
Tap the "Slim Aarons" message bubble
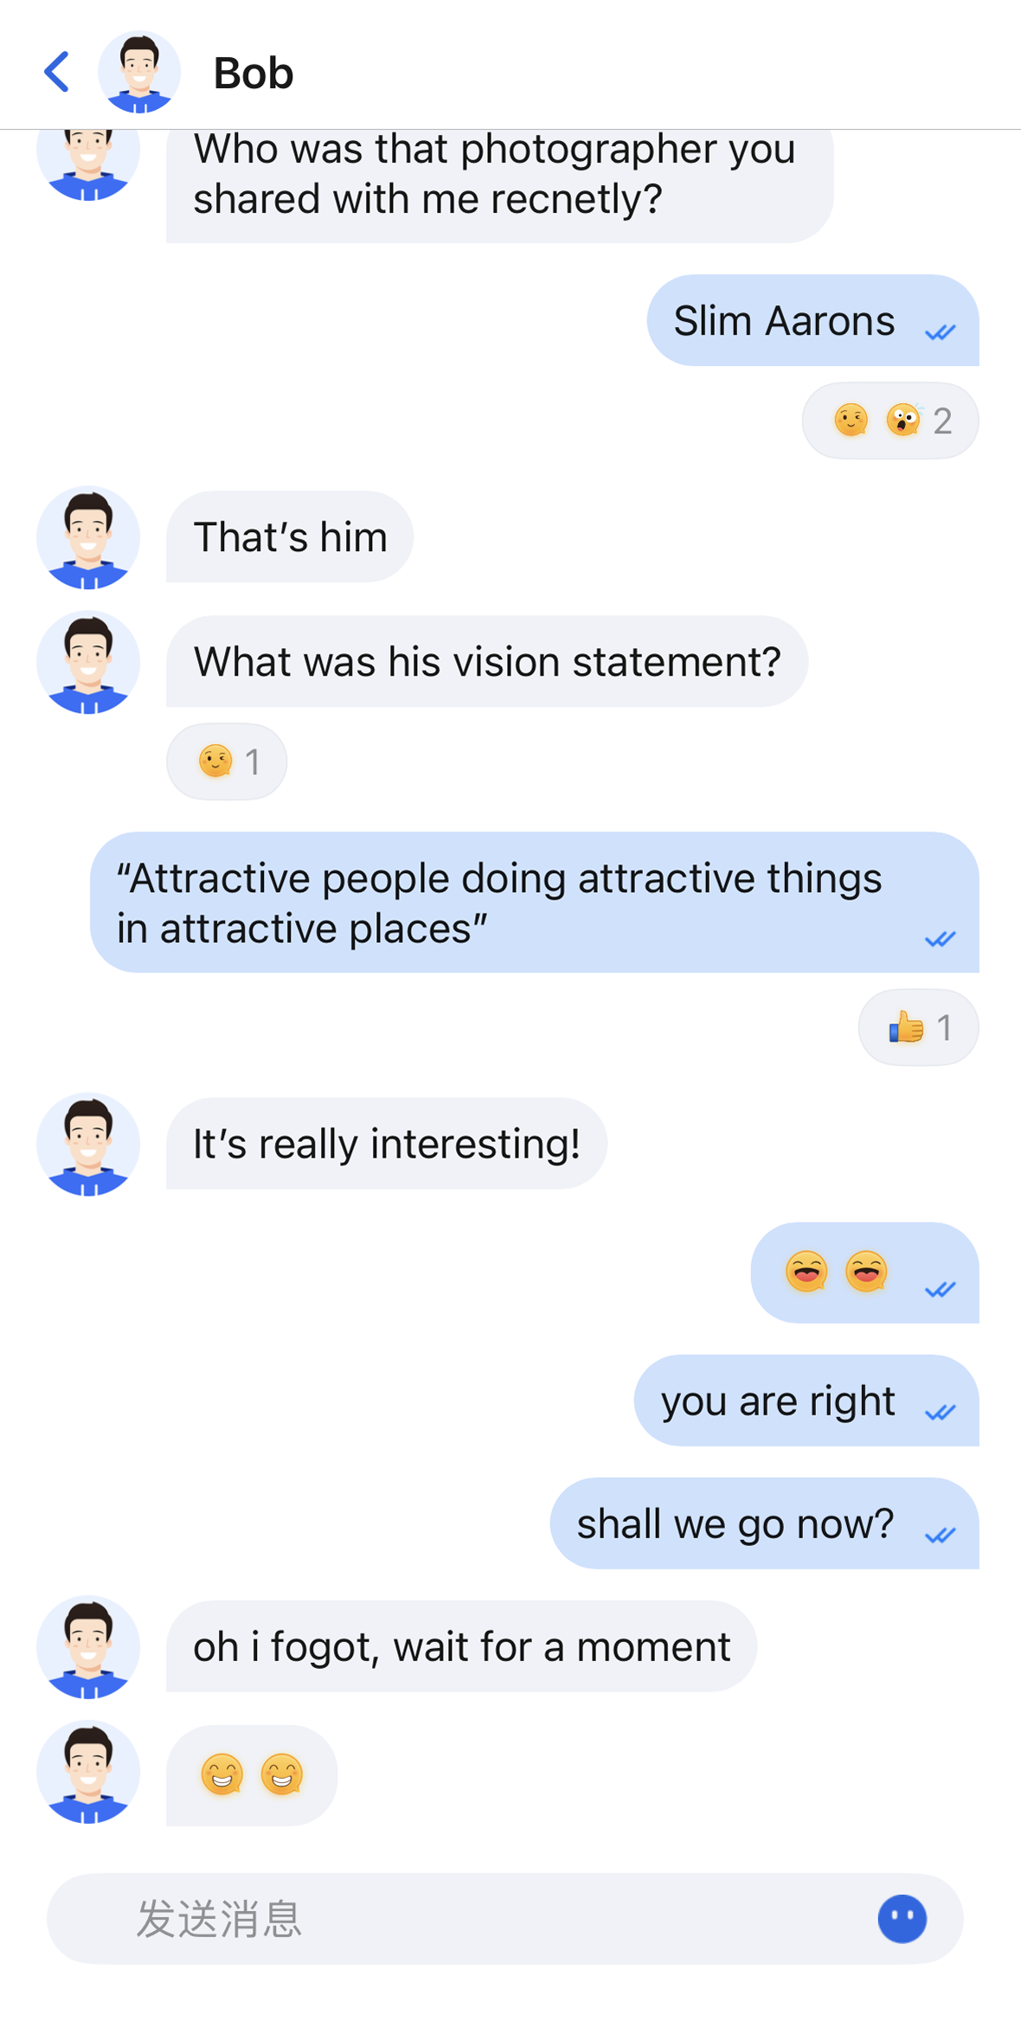click(812, 321)
